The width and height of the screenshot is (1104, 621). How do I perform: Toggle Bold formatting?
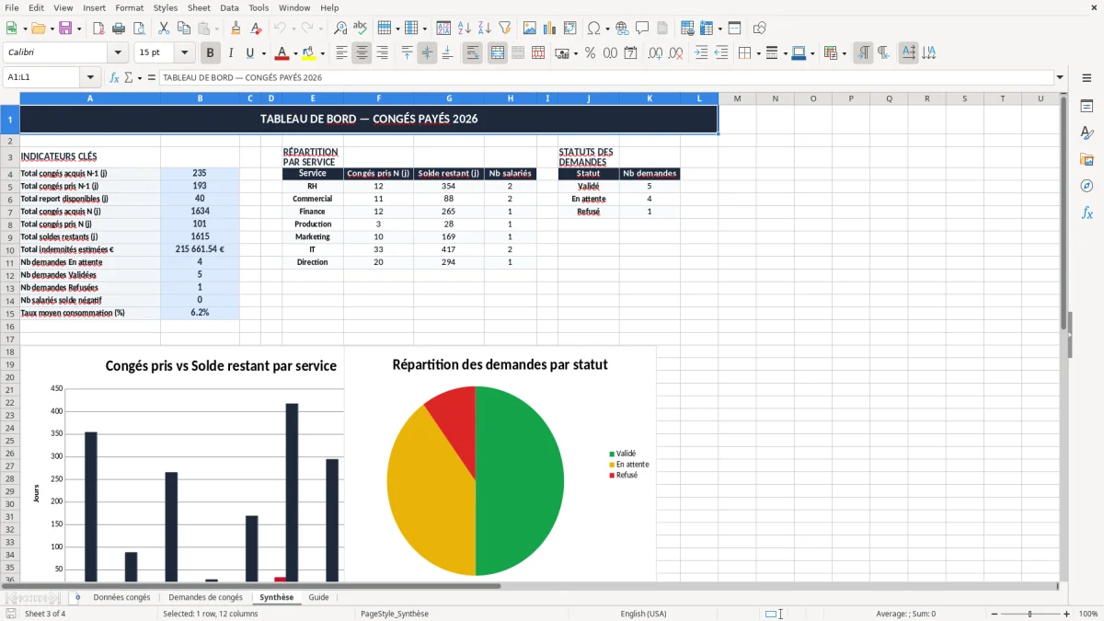[x=210, y=53]
